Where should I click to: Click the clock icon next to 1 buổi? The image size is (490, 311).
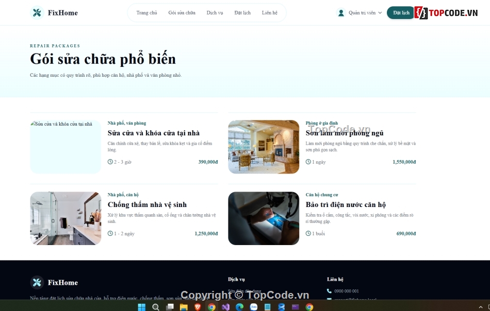tap(308, 233)
